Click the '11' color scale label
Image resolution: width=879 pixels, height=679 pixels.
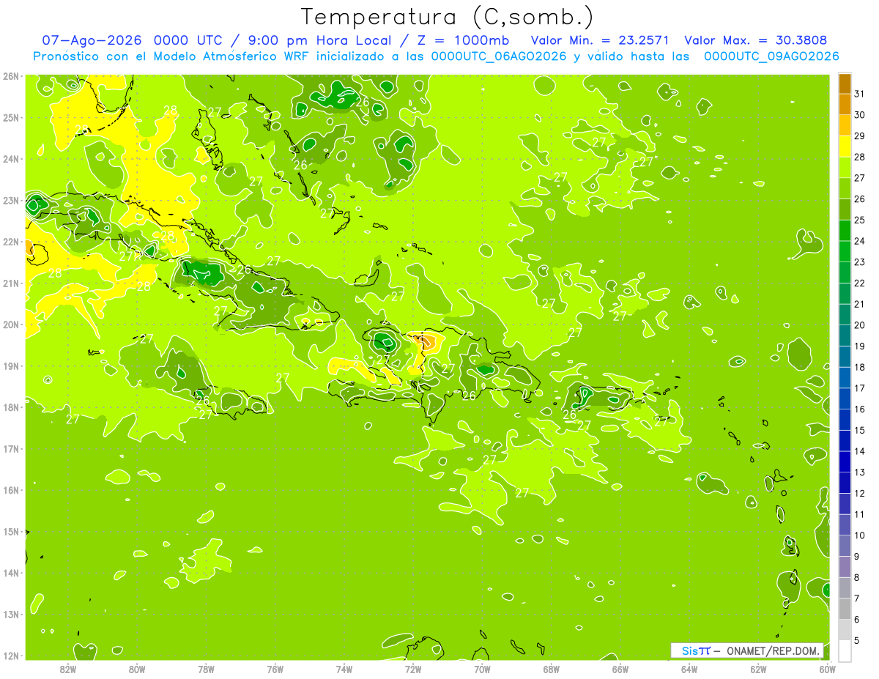860,514
